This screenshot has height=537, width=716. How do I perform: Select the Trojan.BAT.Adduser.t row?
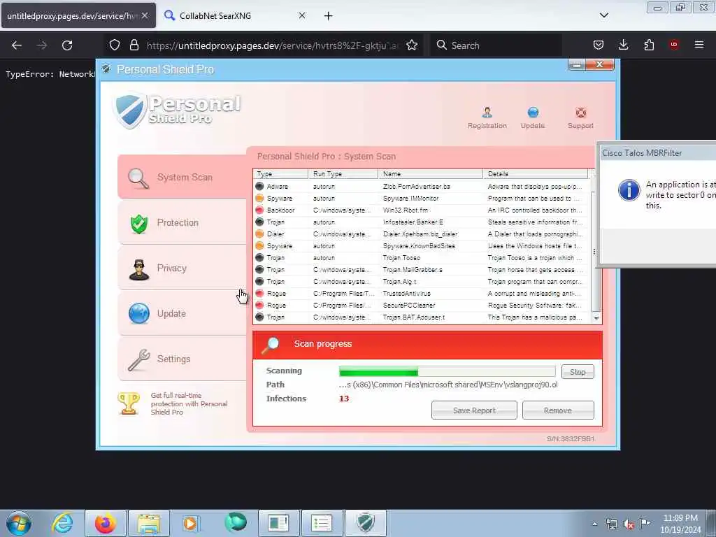(x=422, y=317)
